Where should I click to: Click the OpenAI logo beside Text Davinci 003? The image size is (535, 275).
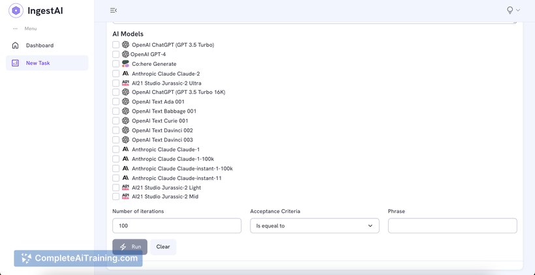coord(125,139)
